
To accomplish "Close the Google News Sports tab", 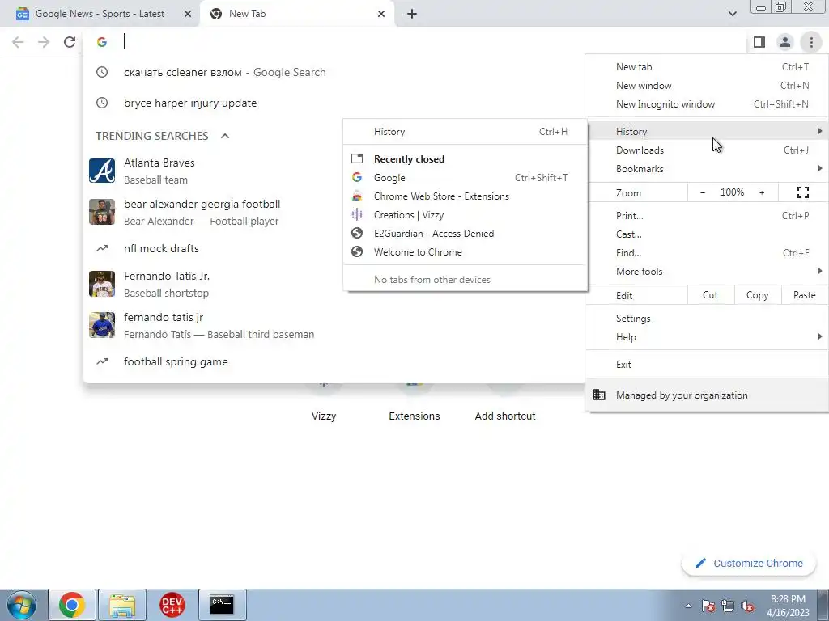I will point(188,14).
